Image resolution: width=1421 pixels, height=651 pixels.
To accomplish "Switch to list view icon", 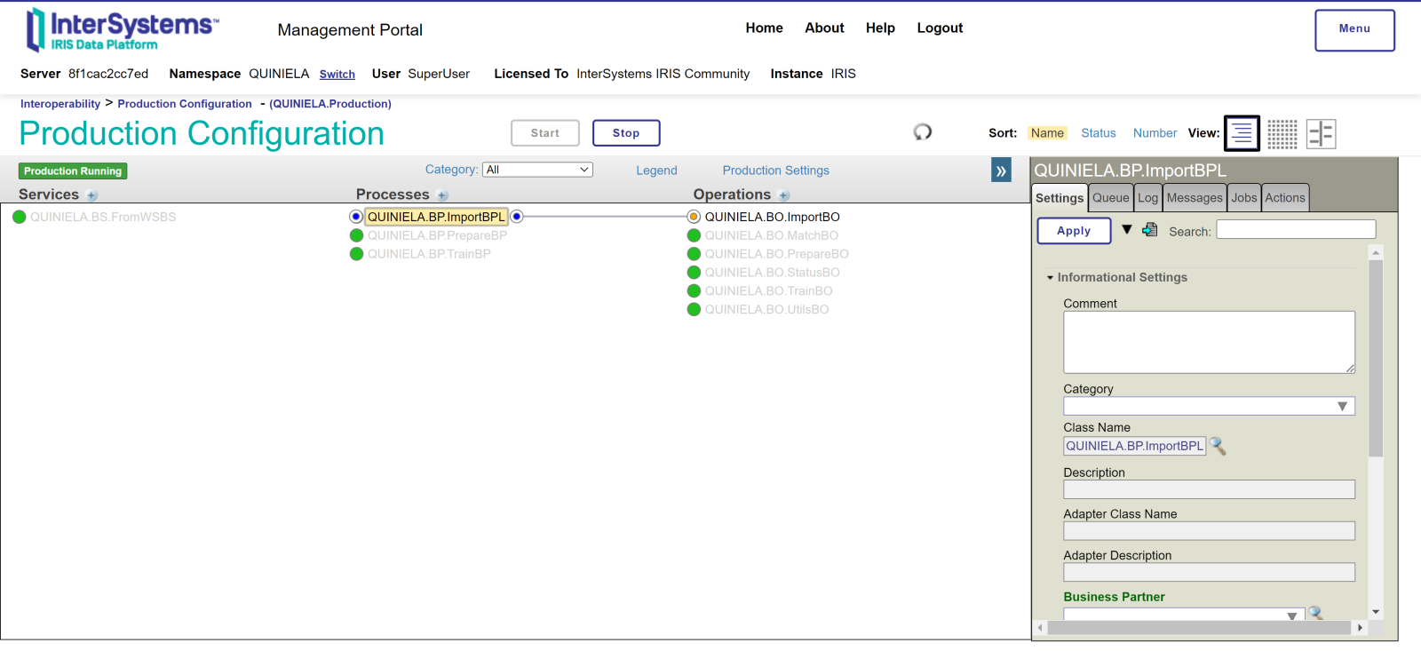I will (x=1242, y=133).
